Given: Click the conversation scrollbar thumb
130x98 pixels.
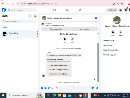Looking at the screenshot, I should click(x=98, y=62).
